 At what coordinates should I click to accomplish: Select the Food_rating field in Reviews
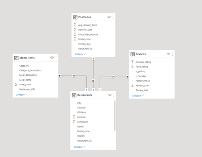point(142,67)
